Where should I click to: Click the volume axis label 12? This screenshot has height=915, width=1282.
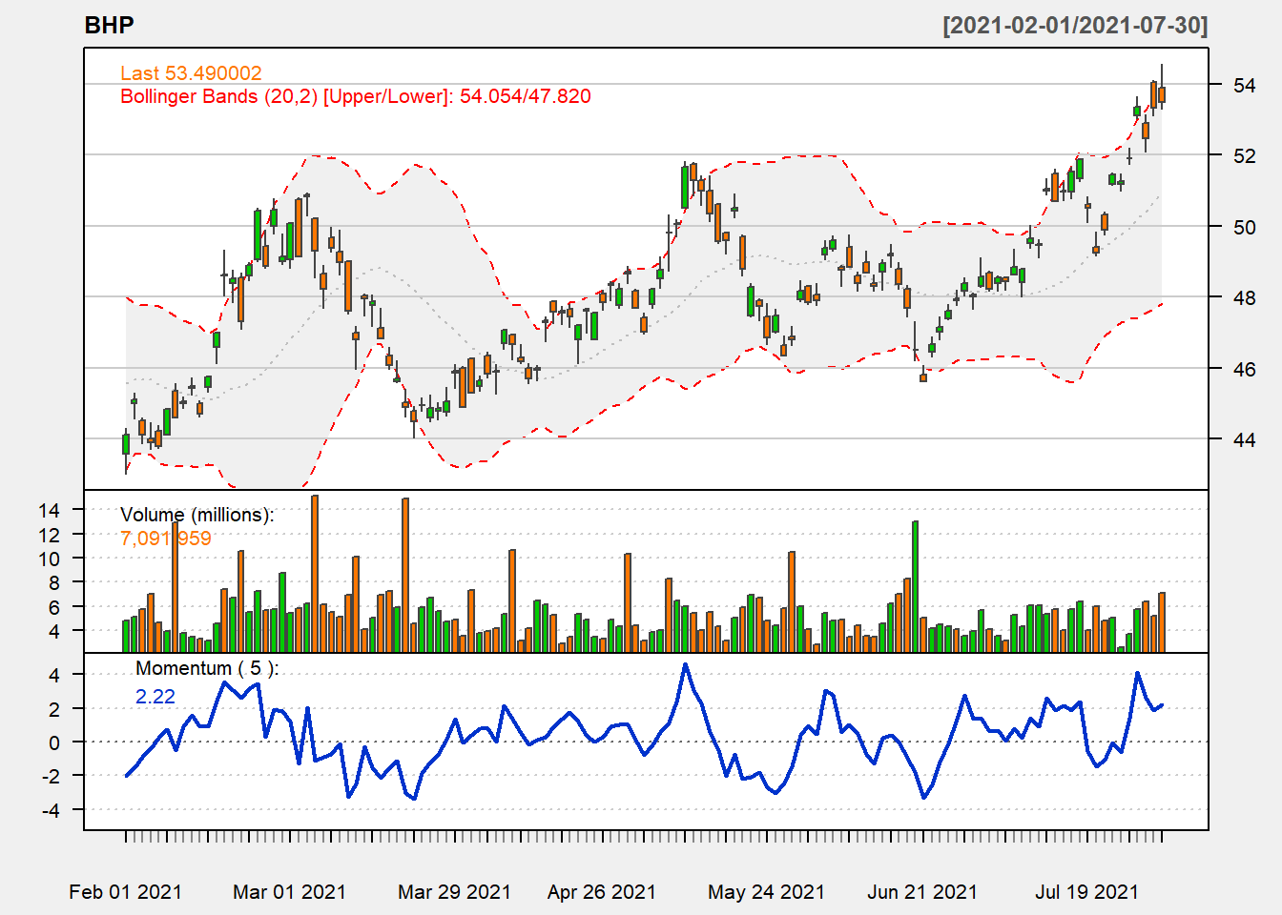click(49, 535)
